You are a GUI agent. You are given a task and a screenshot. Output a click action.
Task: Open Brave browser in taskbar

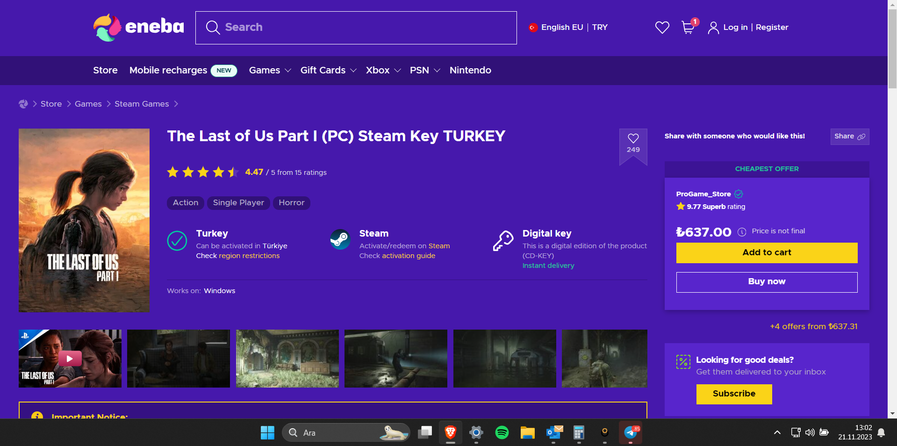pos(451,432)
